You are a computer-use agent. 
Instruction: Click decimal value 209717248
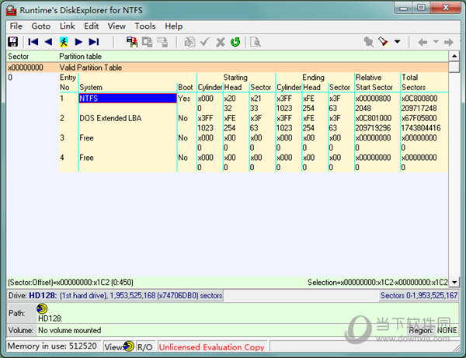click(x=419, y=108)
